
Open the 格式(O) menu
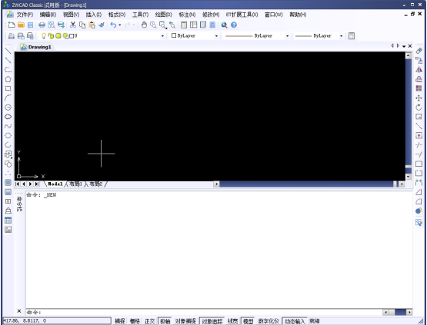[x=117, y=15]
